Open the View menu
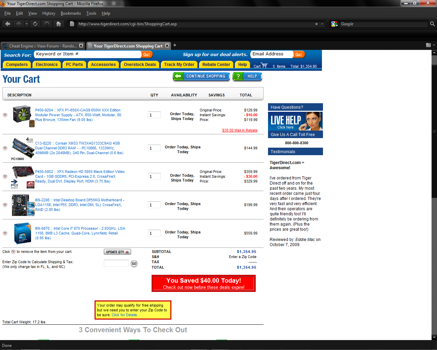This screenshot has width=437, height=350. point(32,13)
